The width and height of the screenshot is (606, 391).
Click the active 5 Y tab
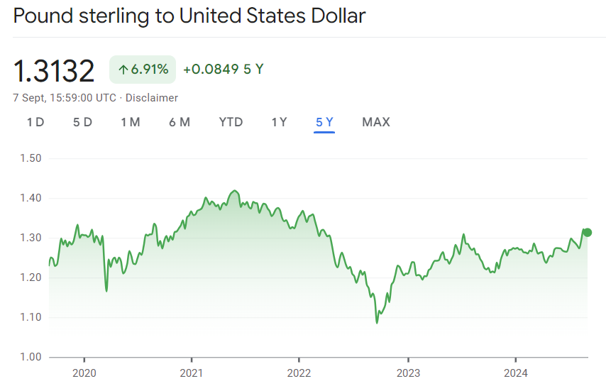(324, 122)
